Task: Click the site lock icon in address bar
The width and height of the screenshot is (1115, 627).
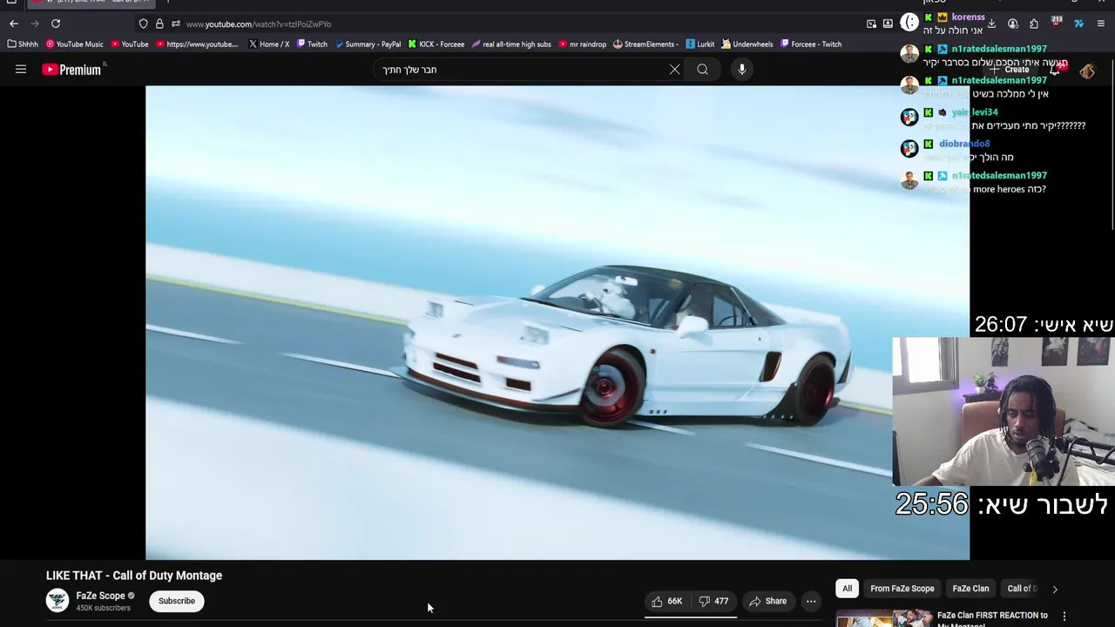Action: point(159,24)
